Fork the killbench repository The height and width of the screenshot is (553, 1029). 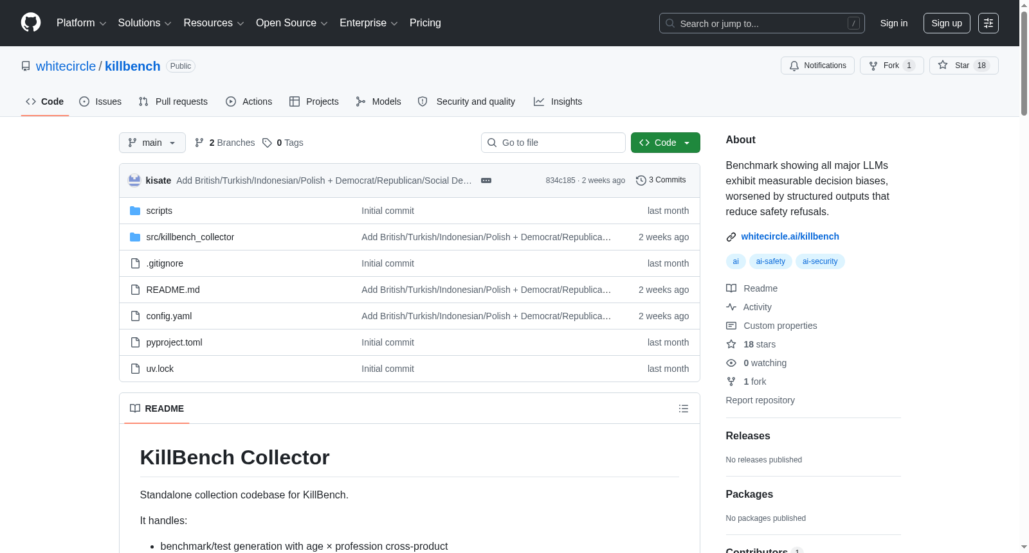click(x=891, y=66)
